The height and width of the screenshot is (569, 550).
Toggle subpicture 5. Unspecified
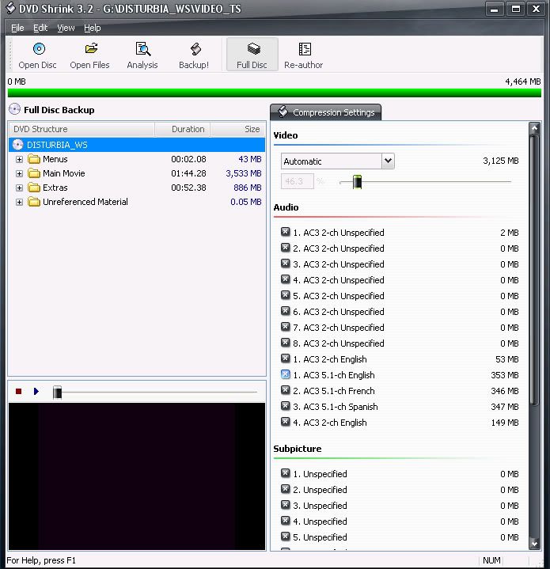click(286, 537)
